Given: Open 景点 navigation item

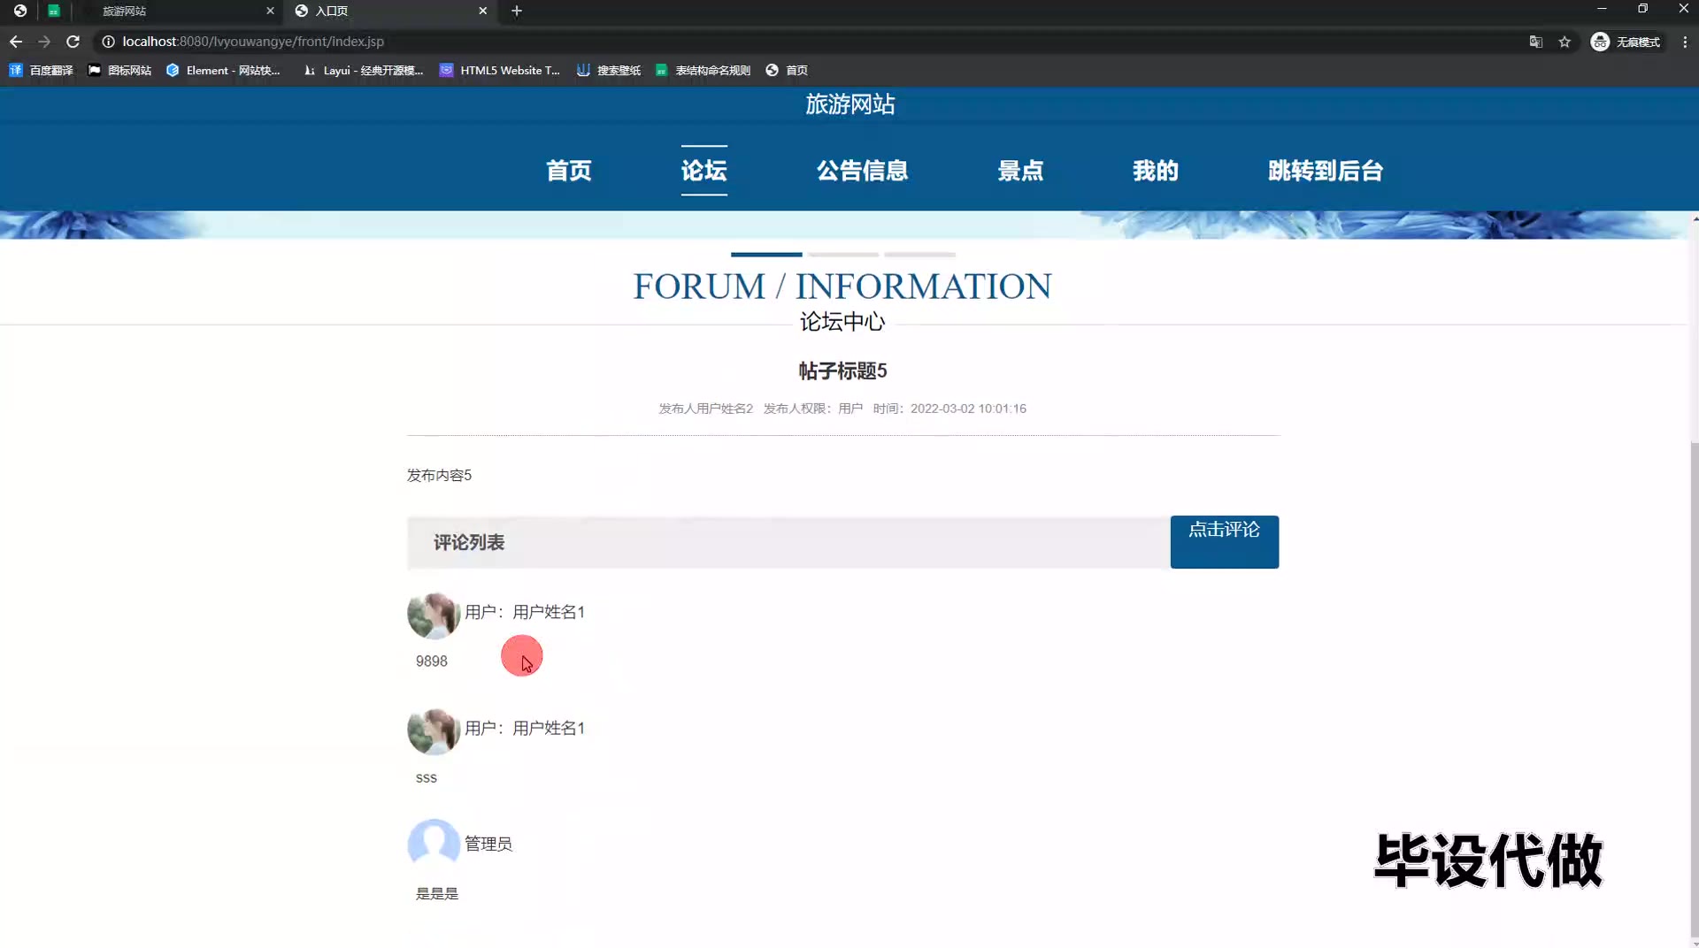Looking at the screenshot, I should 1020,171.
